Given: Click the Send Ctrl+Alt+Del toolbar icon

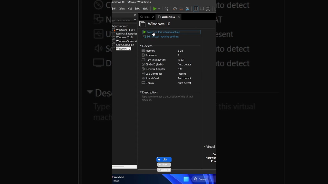Looking at the screenshot, I should coord(167,9).
